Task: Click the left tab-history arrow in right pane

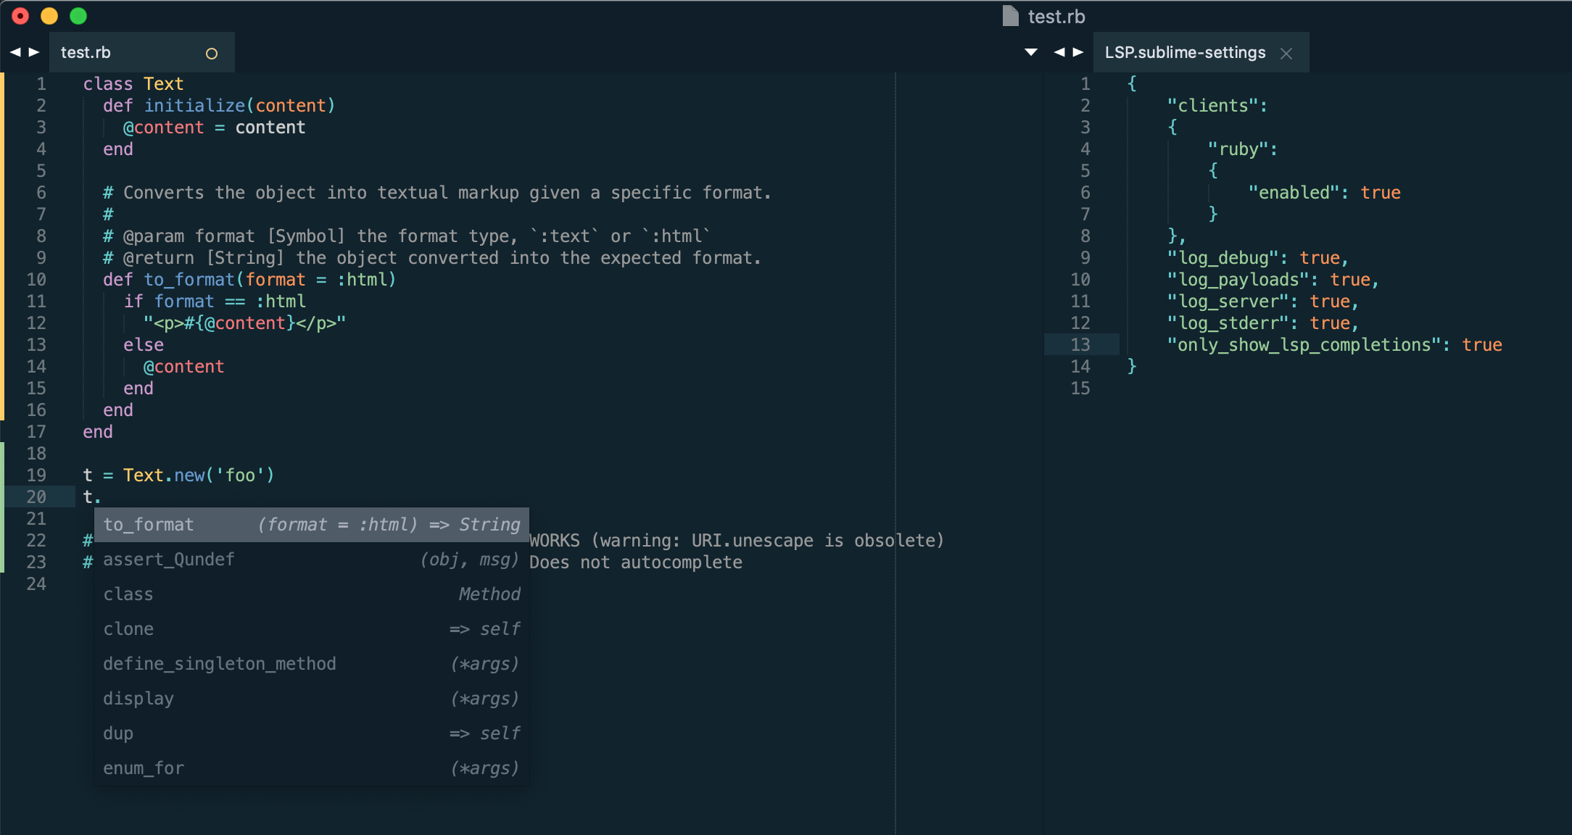Action: 1060,51
